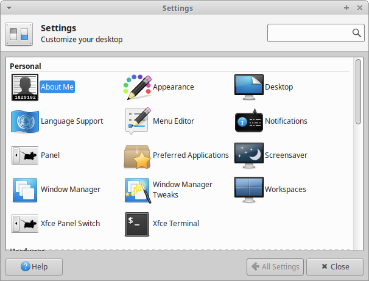Open the Menu Editor

point(138,121)
